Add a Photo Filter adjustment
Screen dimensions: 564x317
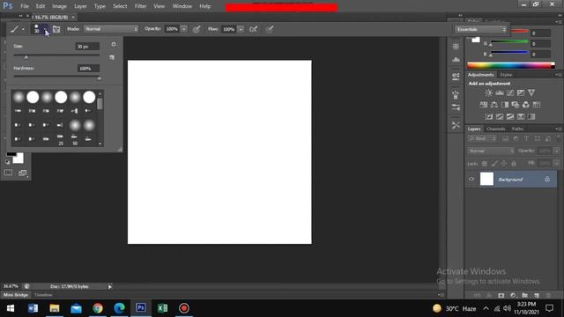coord(515,105)
